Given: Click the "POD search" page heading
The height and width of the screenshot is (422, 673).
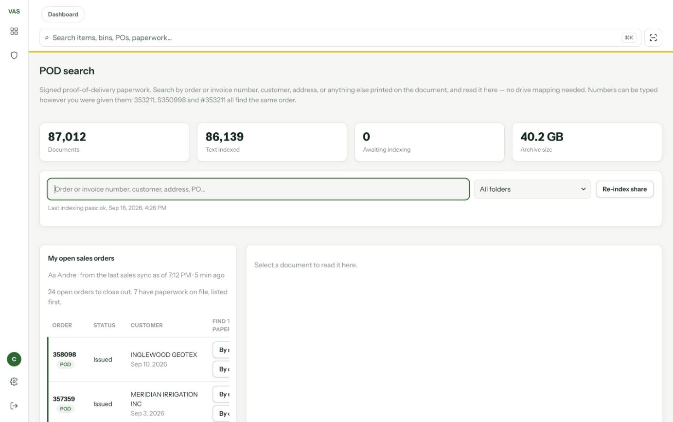Looking at the screenshot, I should point(67,71).
